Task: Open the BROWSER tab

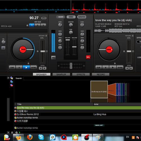Action: click(41, 74)
